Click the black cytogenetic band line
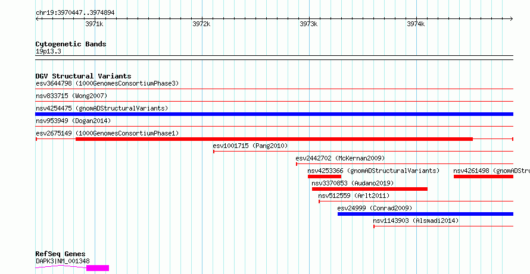Screen dimensions: 530x274 point(275,58)
